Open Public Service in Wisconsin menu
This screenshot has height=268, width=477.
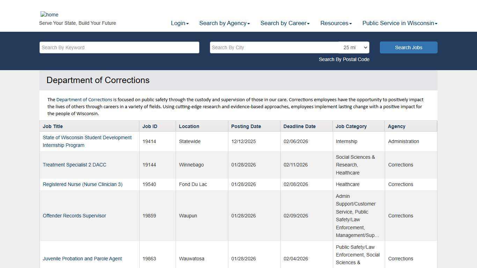(399, 23)
